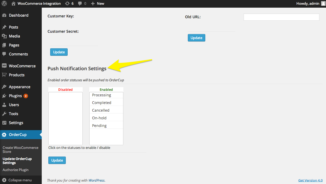Click the Users person icon

pos(4,105)
